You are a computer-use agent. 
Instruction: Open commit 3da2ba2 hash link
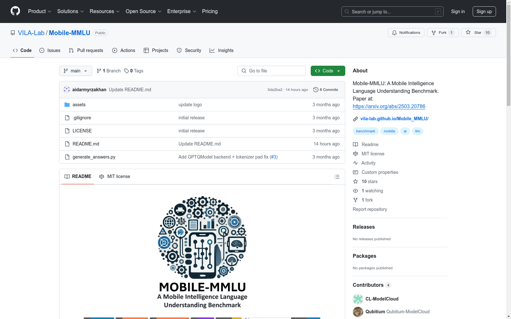pyautogui.click(x=275, y=90)
